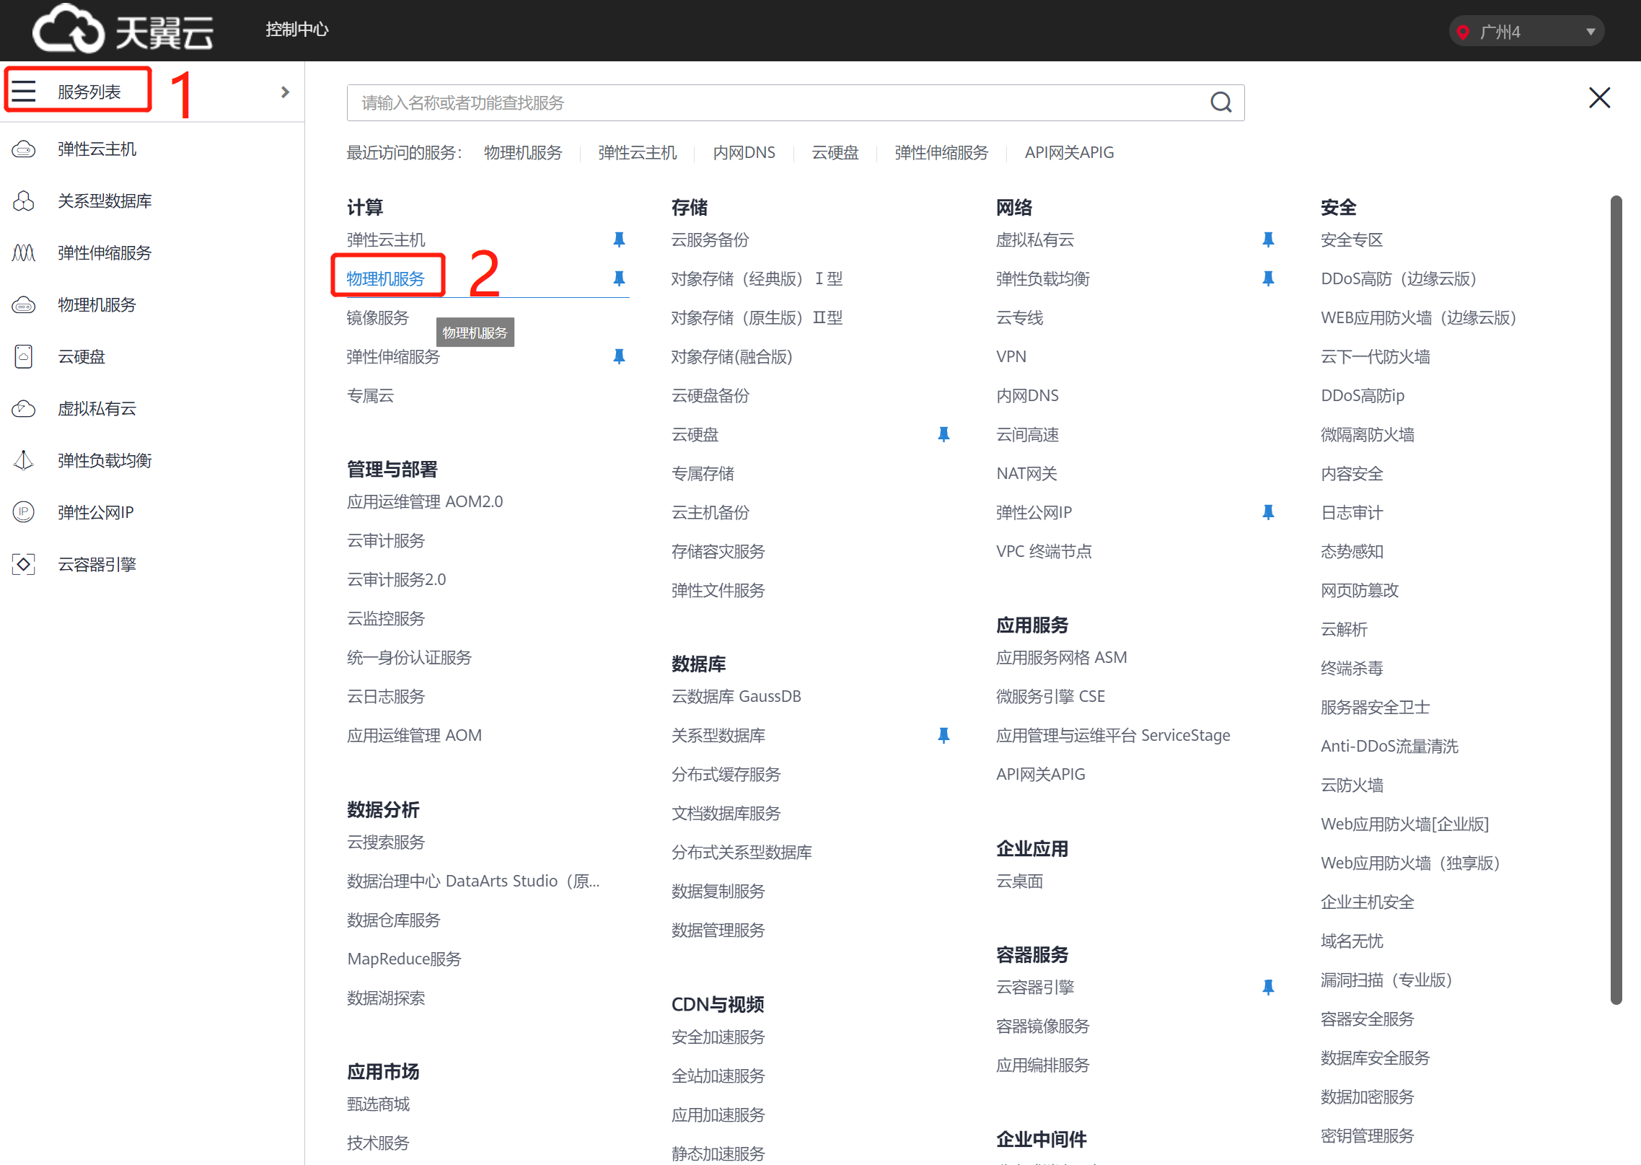Click the red location pin icon
The image size is (1641, 1165).
[1463, 32]
